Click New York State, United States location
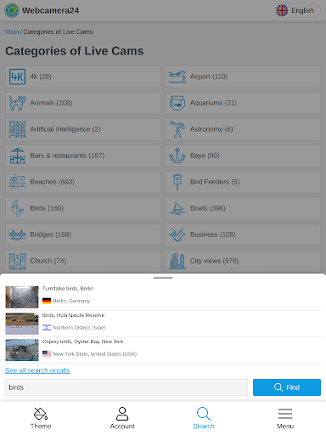 pos(95,354)
